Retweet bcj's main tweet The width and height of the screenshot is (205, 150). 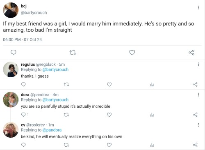[73, 53]
